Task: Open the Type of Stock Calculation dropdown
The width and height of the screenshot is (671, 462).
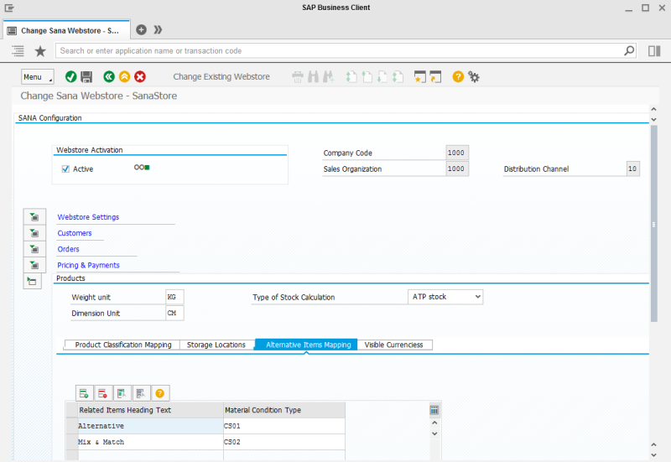Action: pyautogui.click(x=445, y=297)
